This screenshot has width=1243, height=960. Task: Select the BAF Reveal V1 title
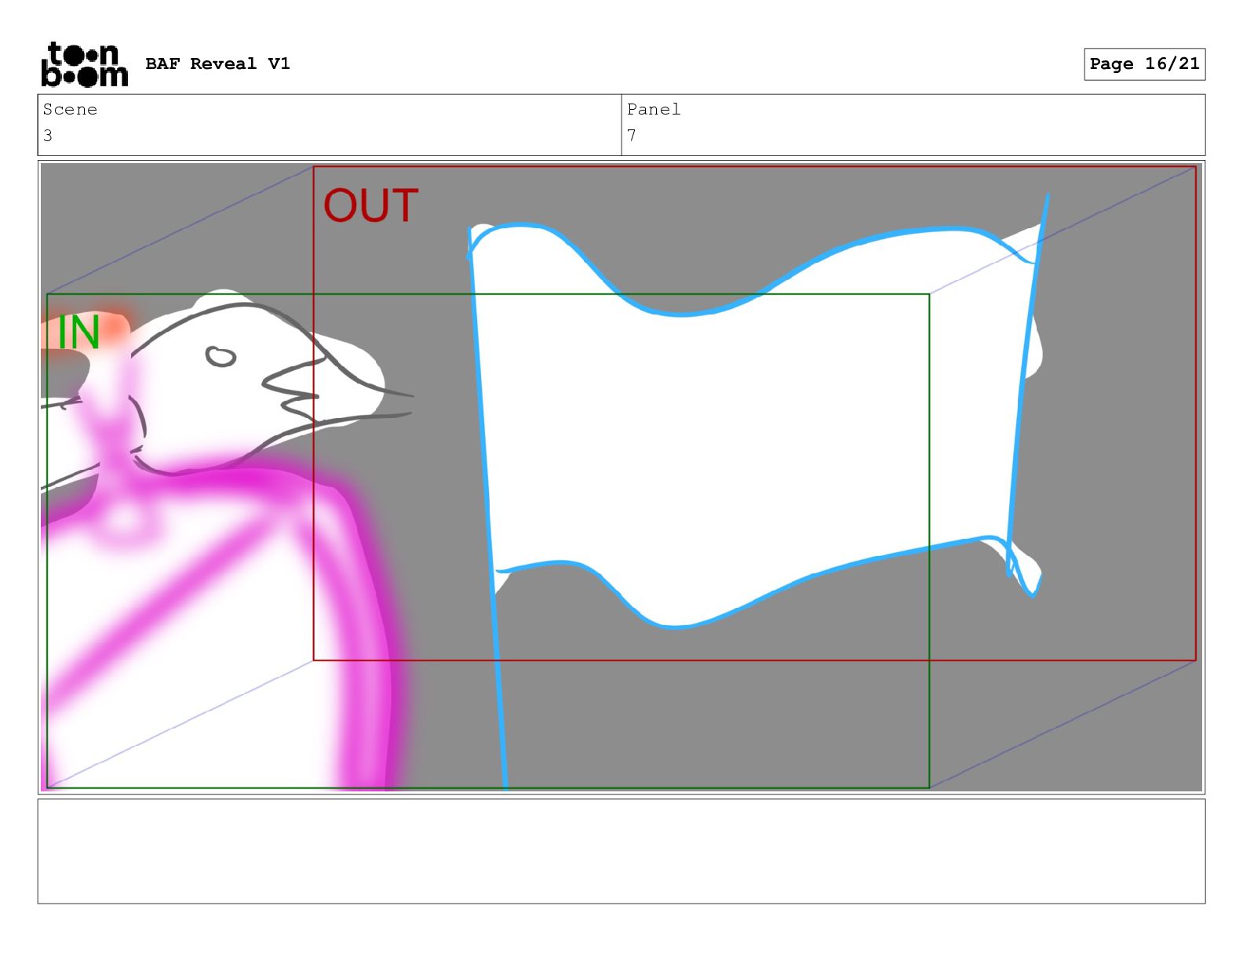[217, 64]
